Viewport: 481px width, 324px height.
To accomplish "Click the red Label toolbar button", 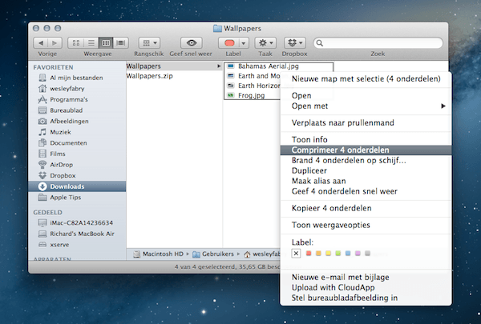I will pos(229,43).
